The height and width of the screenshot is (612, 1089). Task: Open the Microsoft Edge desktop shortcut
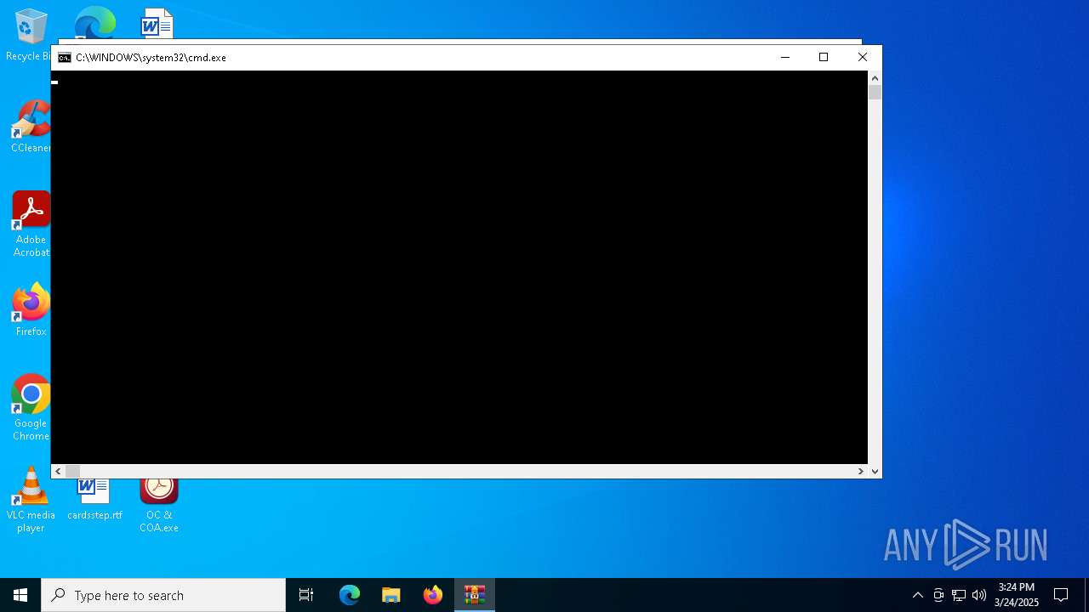94,23
